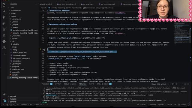Open the SPELL CHECKER panel tab

(x=104, y=84)
